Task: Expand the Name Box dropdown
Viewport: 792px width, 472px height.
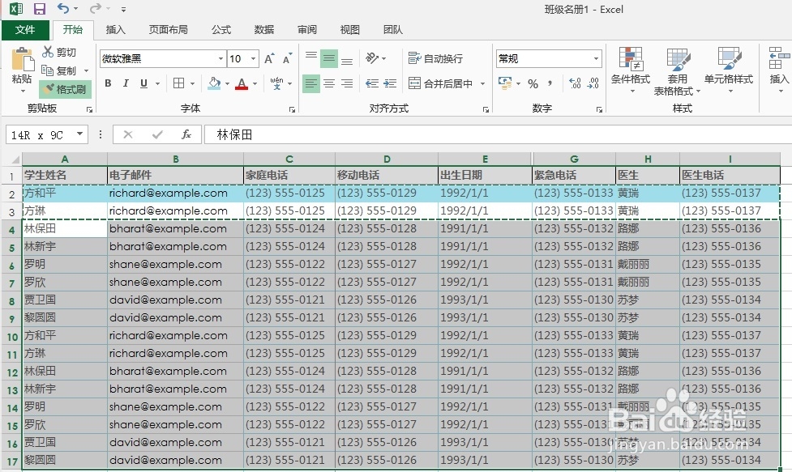Action: [x=79, y=134]
